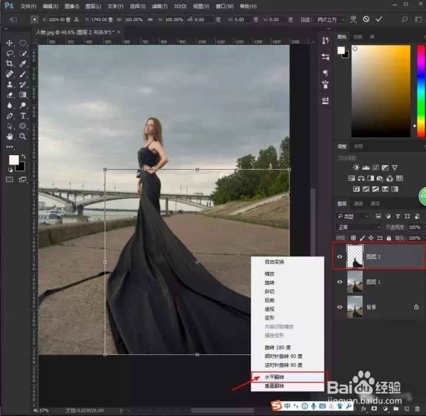Toggle lock image pixels brush icon
The image size is (426, 416).
(362, 238)
